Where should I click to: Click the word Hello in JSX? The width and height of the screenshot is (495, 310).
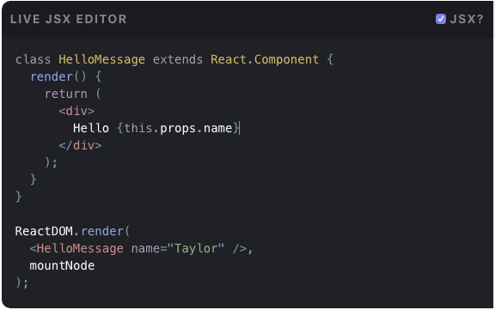click(91, 128)
